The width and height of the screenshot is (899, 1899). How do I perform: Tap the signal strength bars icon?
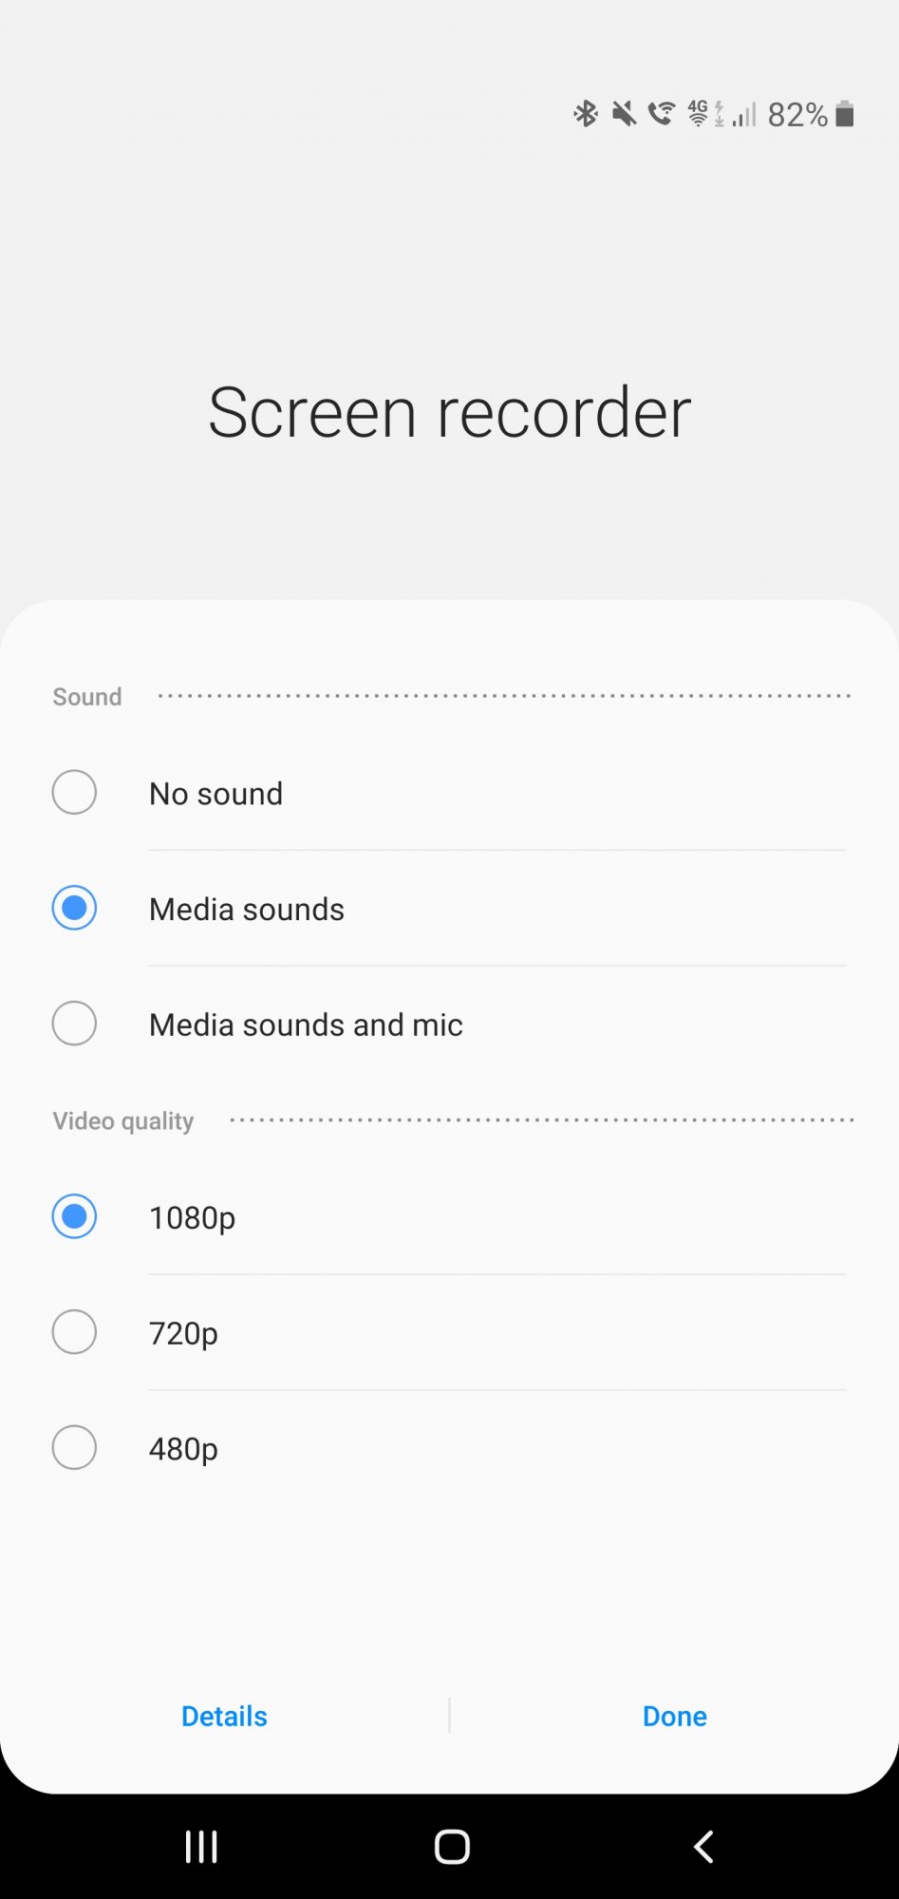(744, 115)
